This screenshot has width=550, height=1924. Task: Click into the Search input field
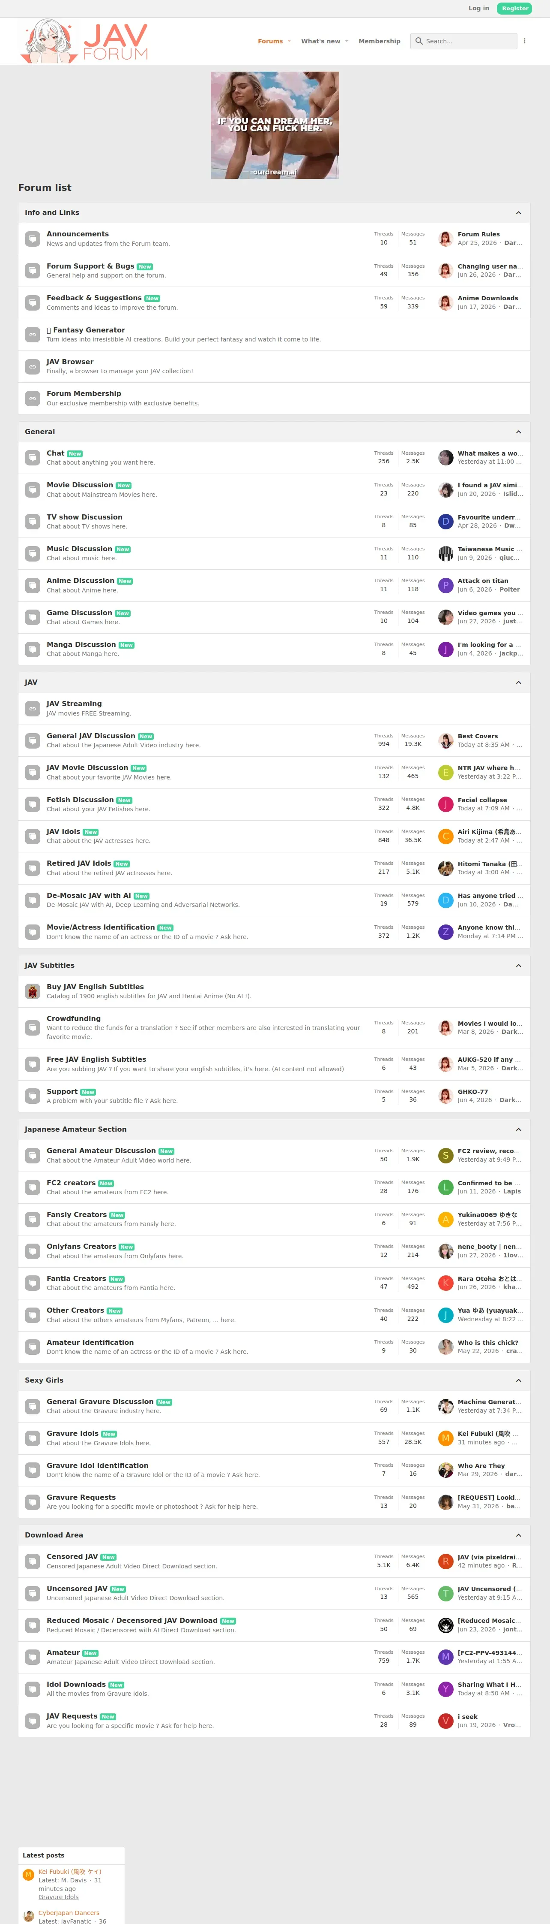(469, 41)
